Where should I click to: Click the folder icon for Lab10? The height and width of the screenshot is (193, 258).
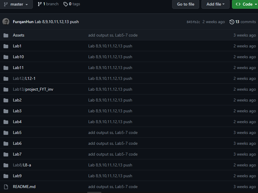[6, 57]
